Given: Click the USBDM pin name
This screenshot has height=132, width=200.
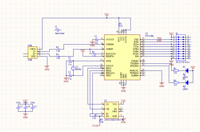Looking at the screenshot, I should point(110,44).
